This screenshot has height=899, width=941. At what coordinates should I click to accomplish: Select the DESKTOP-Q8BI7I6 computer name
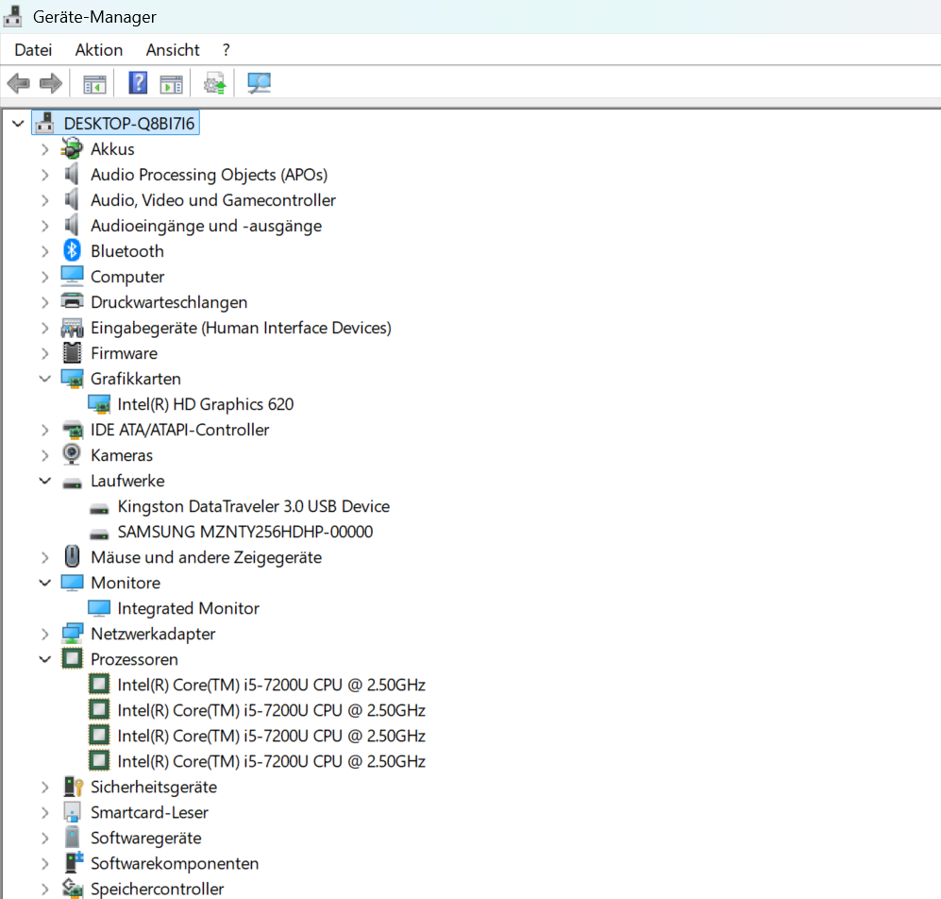pyautogui.click(x=129, y=123)
